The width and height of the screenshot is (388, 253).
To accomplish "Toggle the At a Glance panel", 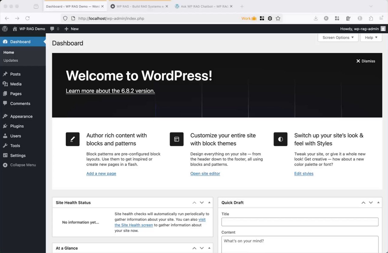I will (x=209, y=248).
